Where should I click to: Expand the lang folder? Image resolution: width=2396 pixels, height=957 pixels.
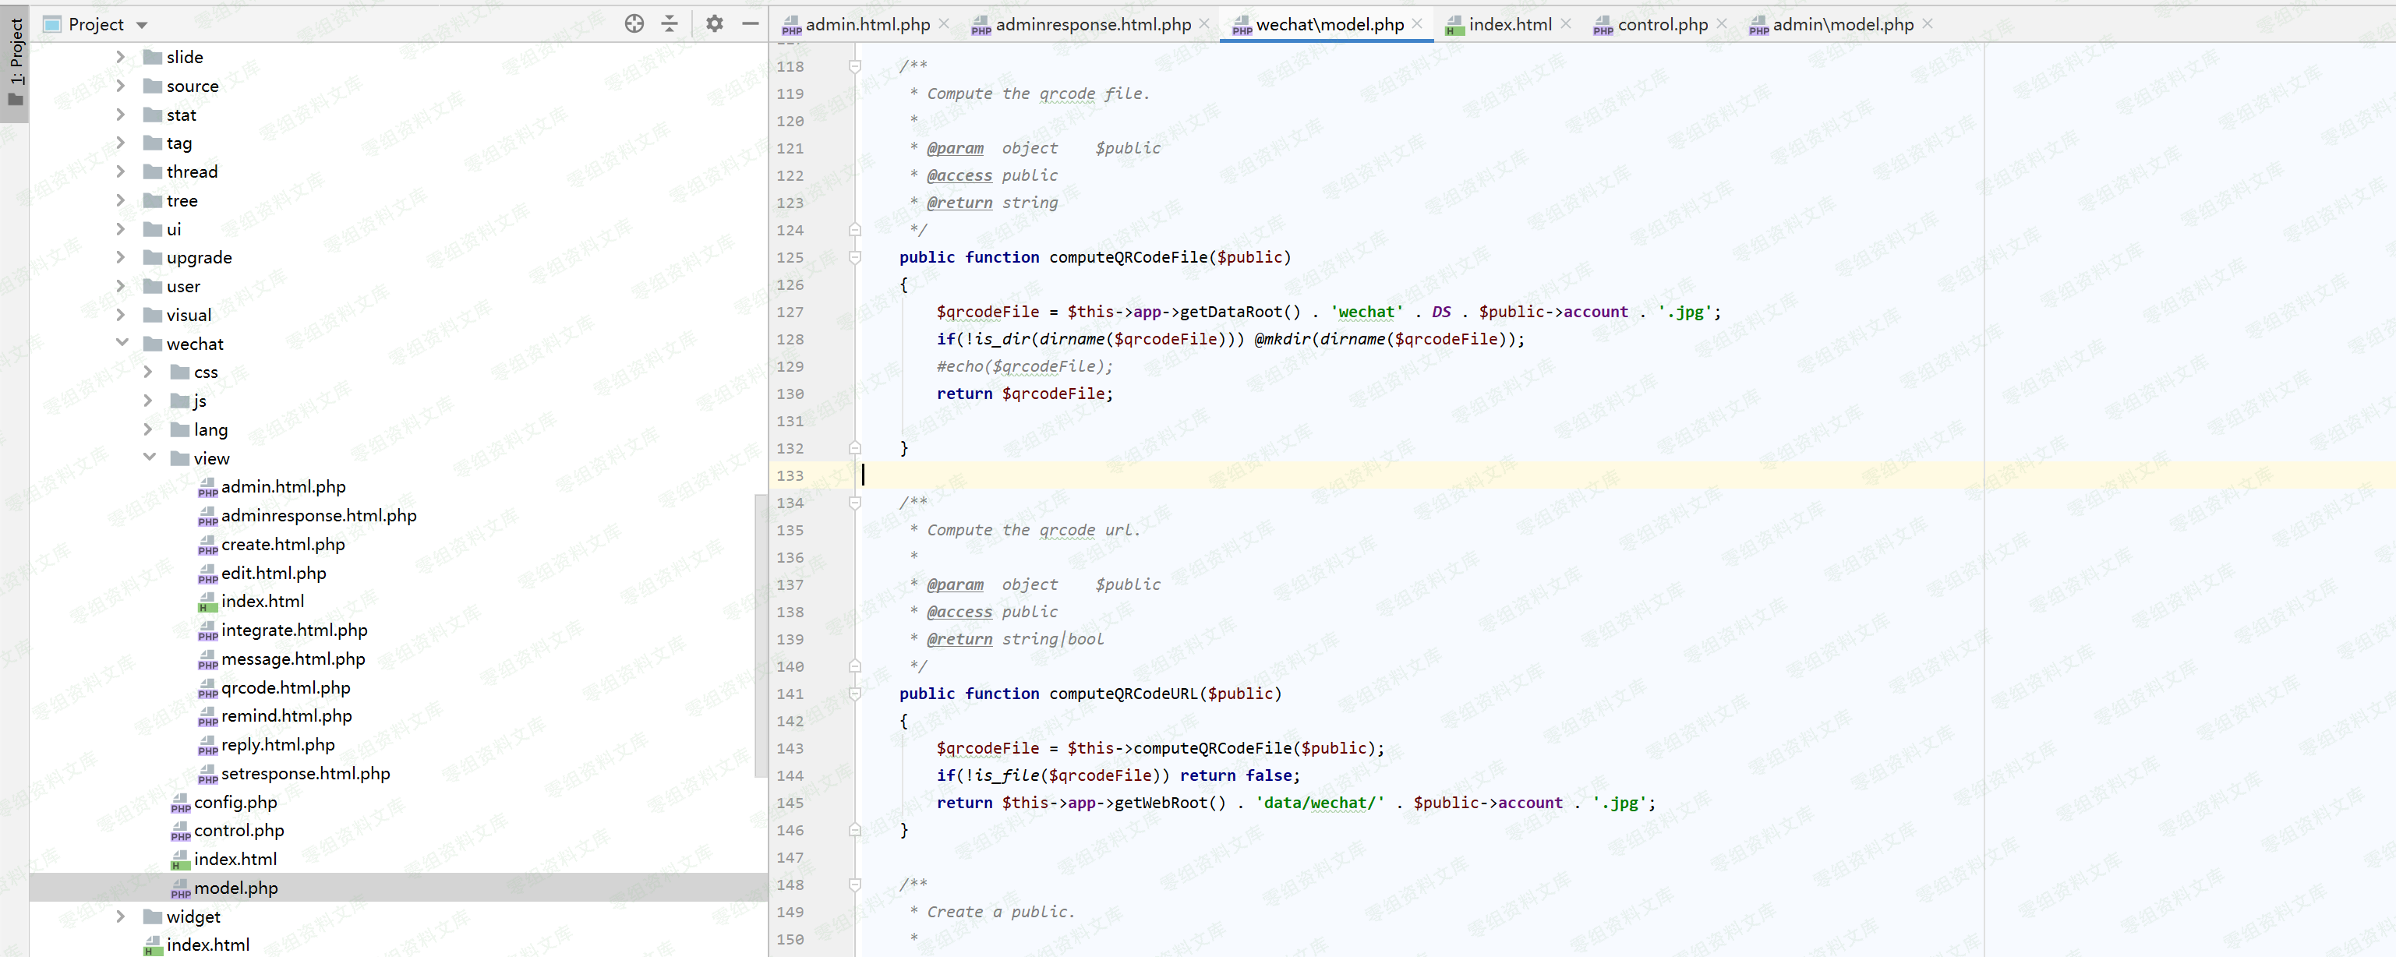[149, 429]
